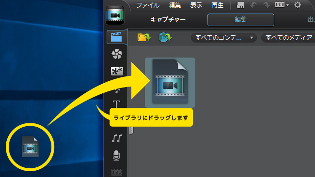Open the Chapter Room 123 icon
Screen dimensions: 315x177
click(117, 172)
